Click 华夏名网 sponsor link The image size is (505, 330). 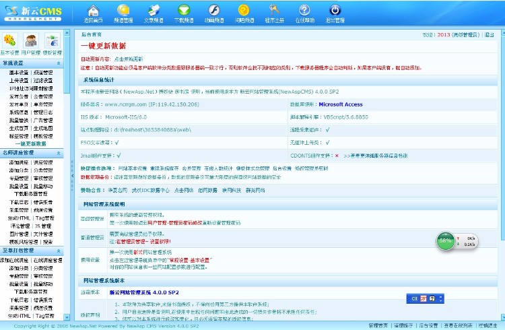click(118, 191)
